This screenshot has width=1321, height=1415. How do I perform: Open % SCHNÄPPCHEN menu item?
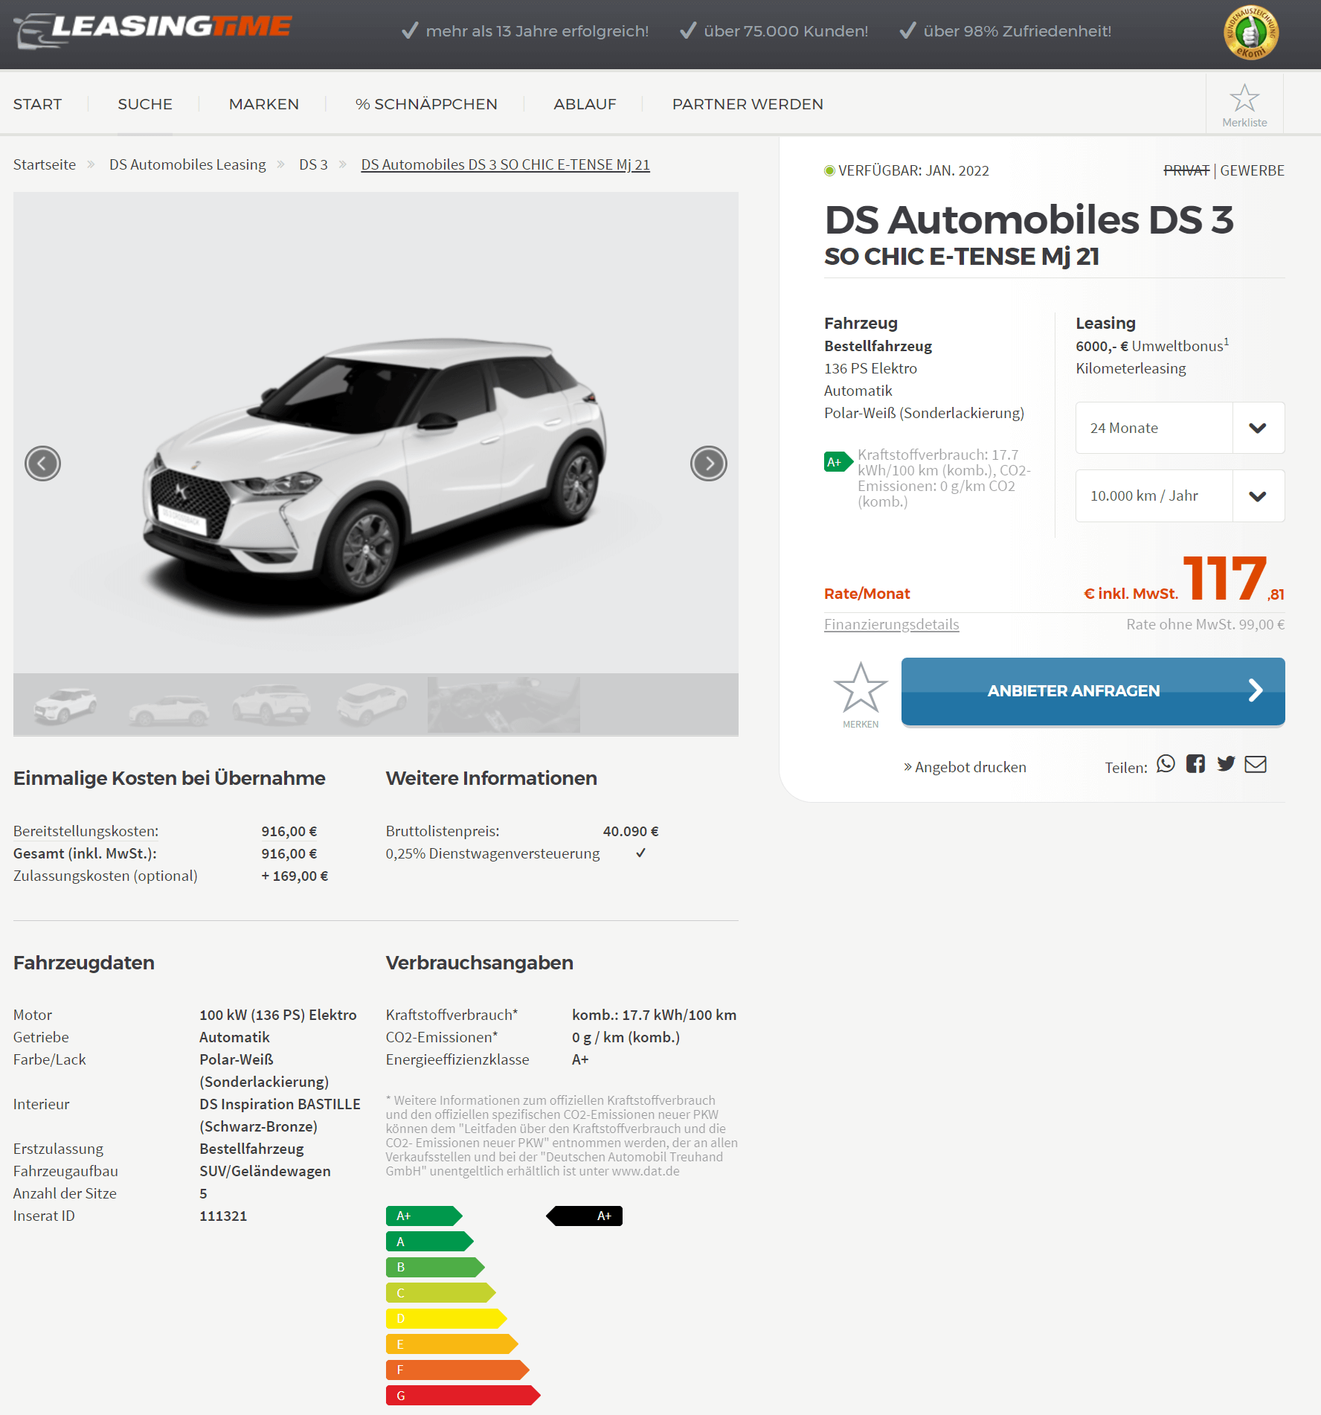(x=426, y=104)
